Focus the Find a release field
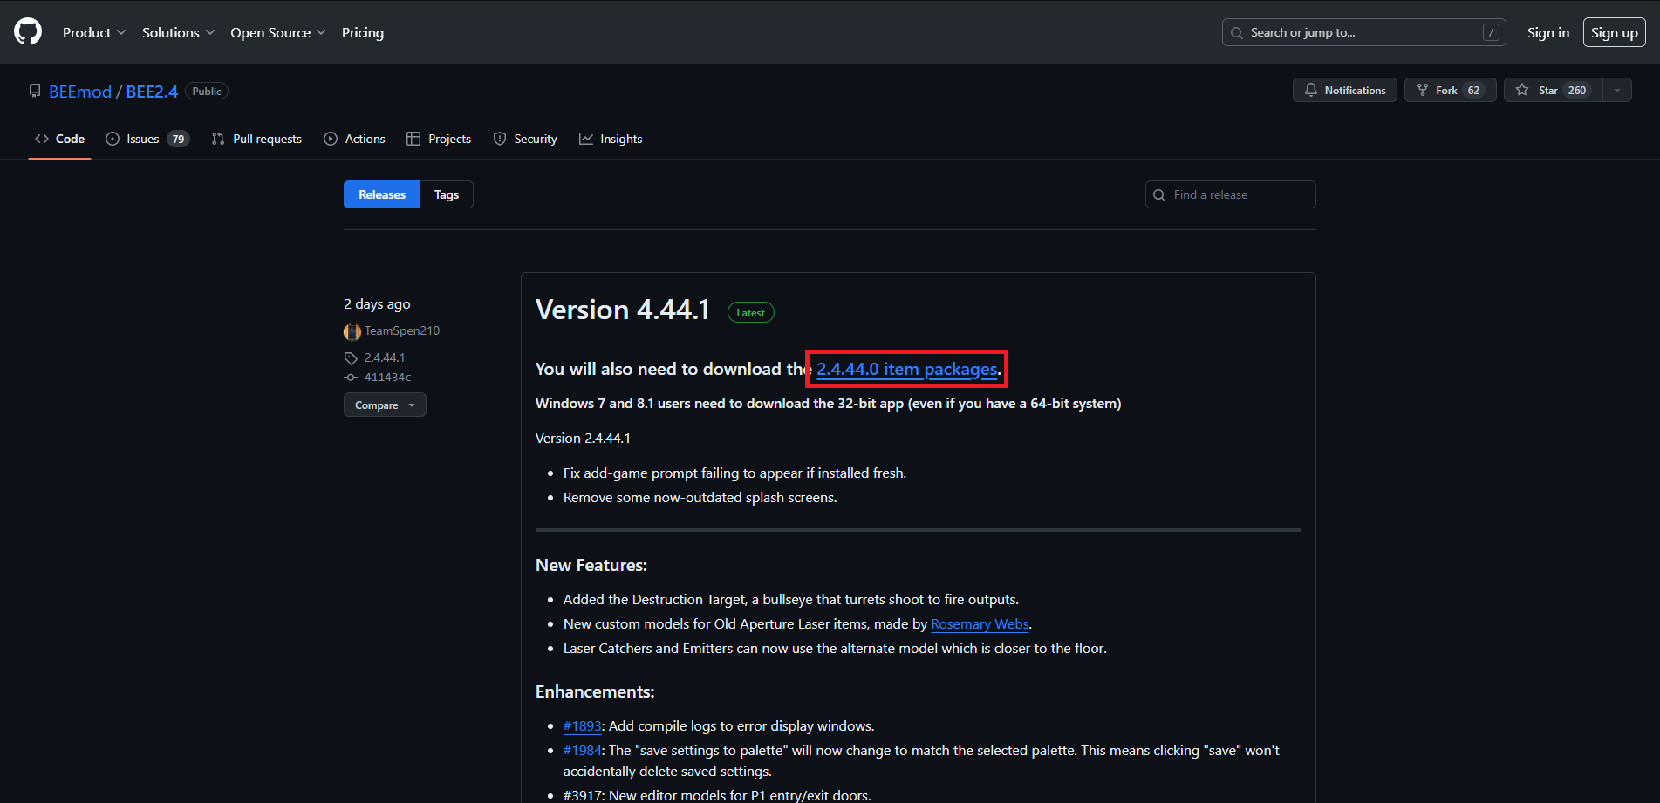The width and height of the screenshot is (1660, 803). tap(1231, 194)
